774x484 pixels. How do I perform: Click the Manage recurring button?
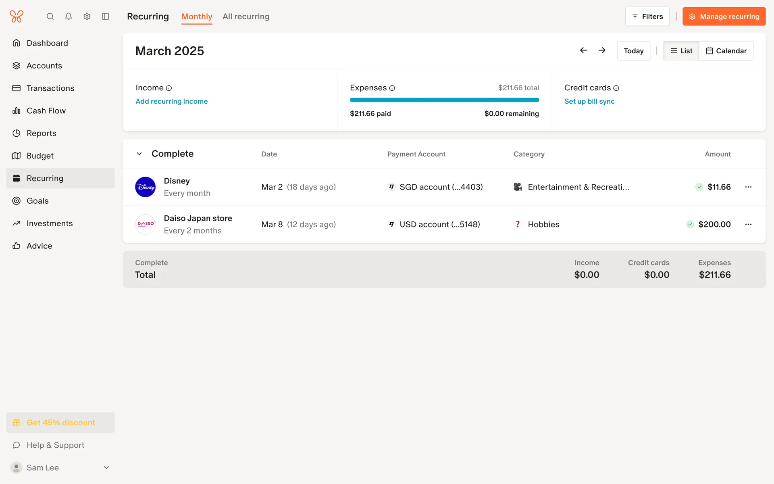[x=724, y=17]
